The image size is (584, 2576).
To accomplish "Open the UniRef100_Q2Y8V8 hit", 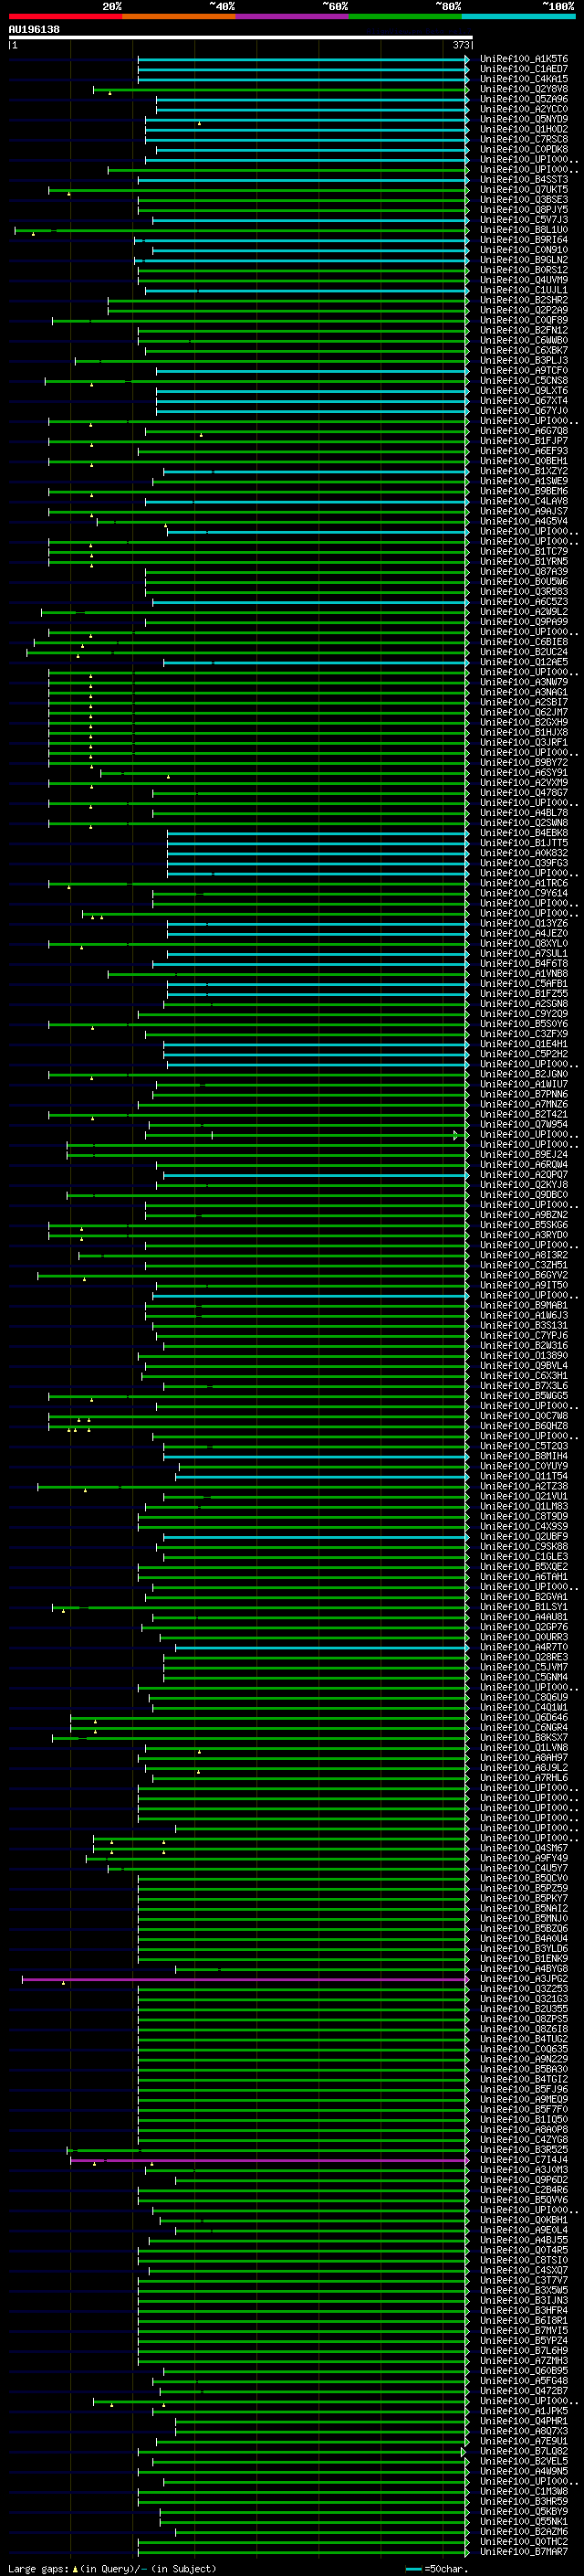I will 523,89.
